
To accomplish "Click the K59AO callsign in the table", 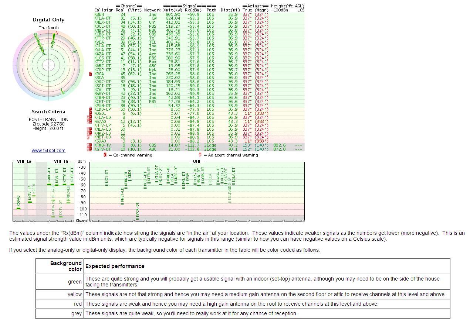I will 100,141.
